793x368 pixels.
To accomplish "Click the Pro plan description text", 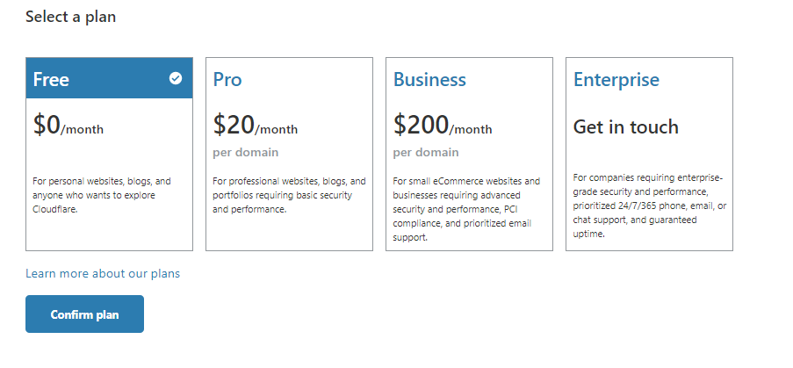I will [x=289, y=195].
